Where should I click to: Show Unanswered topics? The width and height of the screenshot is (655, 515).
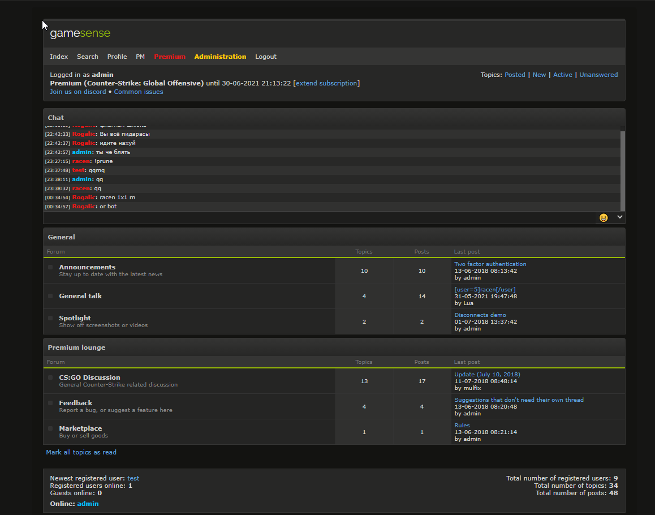pyautogui.click(x=598, y=75)
